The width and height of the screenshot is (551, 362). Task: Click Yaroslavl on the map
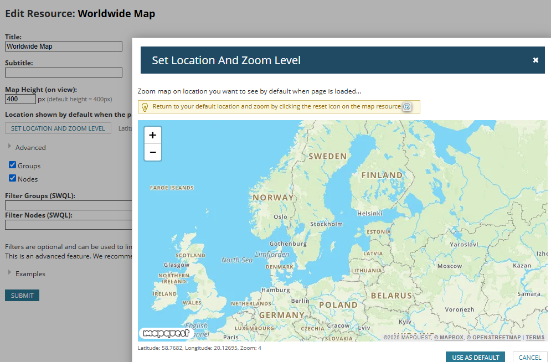pyautogui.click(x=464, y=244)
